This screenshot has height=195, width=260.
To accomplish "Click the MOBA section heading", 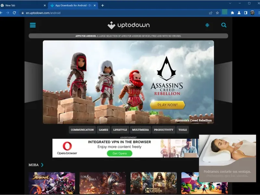I will click(33, 165).
